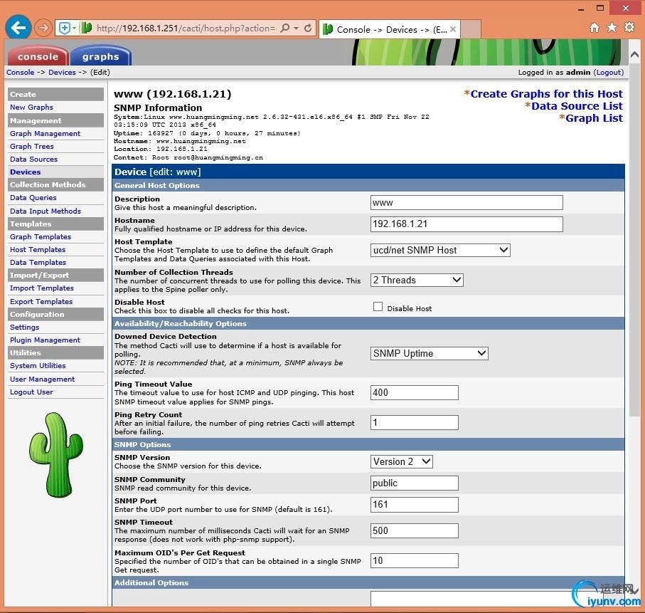
Task: Click Console breadcrumb link
Action: [20, 72]
